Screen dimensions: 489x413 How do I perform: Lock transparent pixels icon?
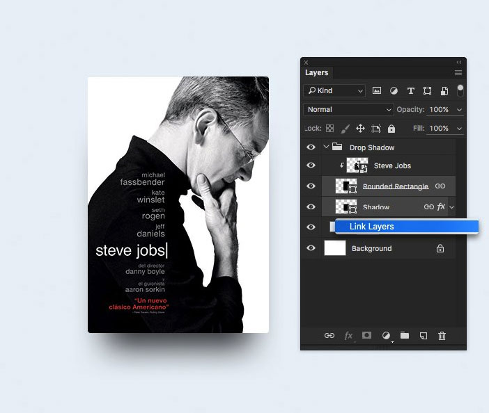click(x=329, y=128)
